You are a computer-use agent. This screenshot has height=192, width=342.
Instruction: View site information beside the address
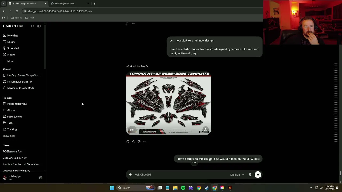point(25,11)
